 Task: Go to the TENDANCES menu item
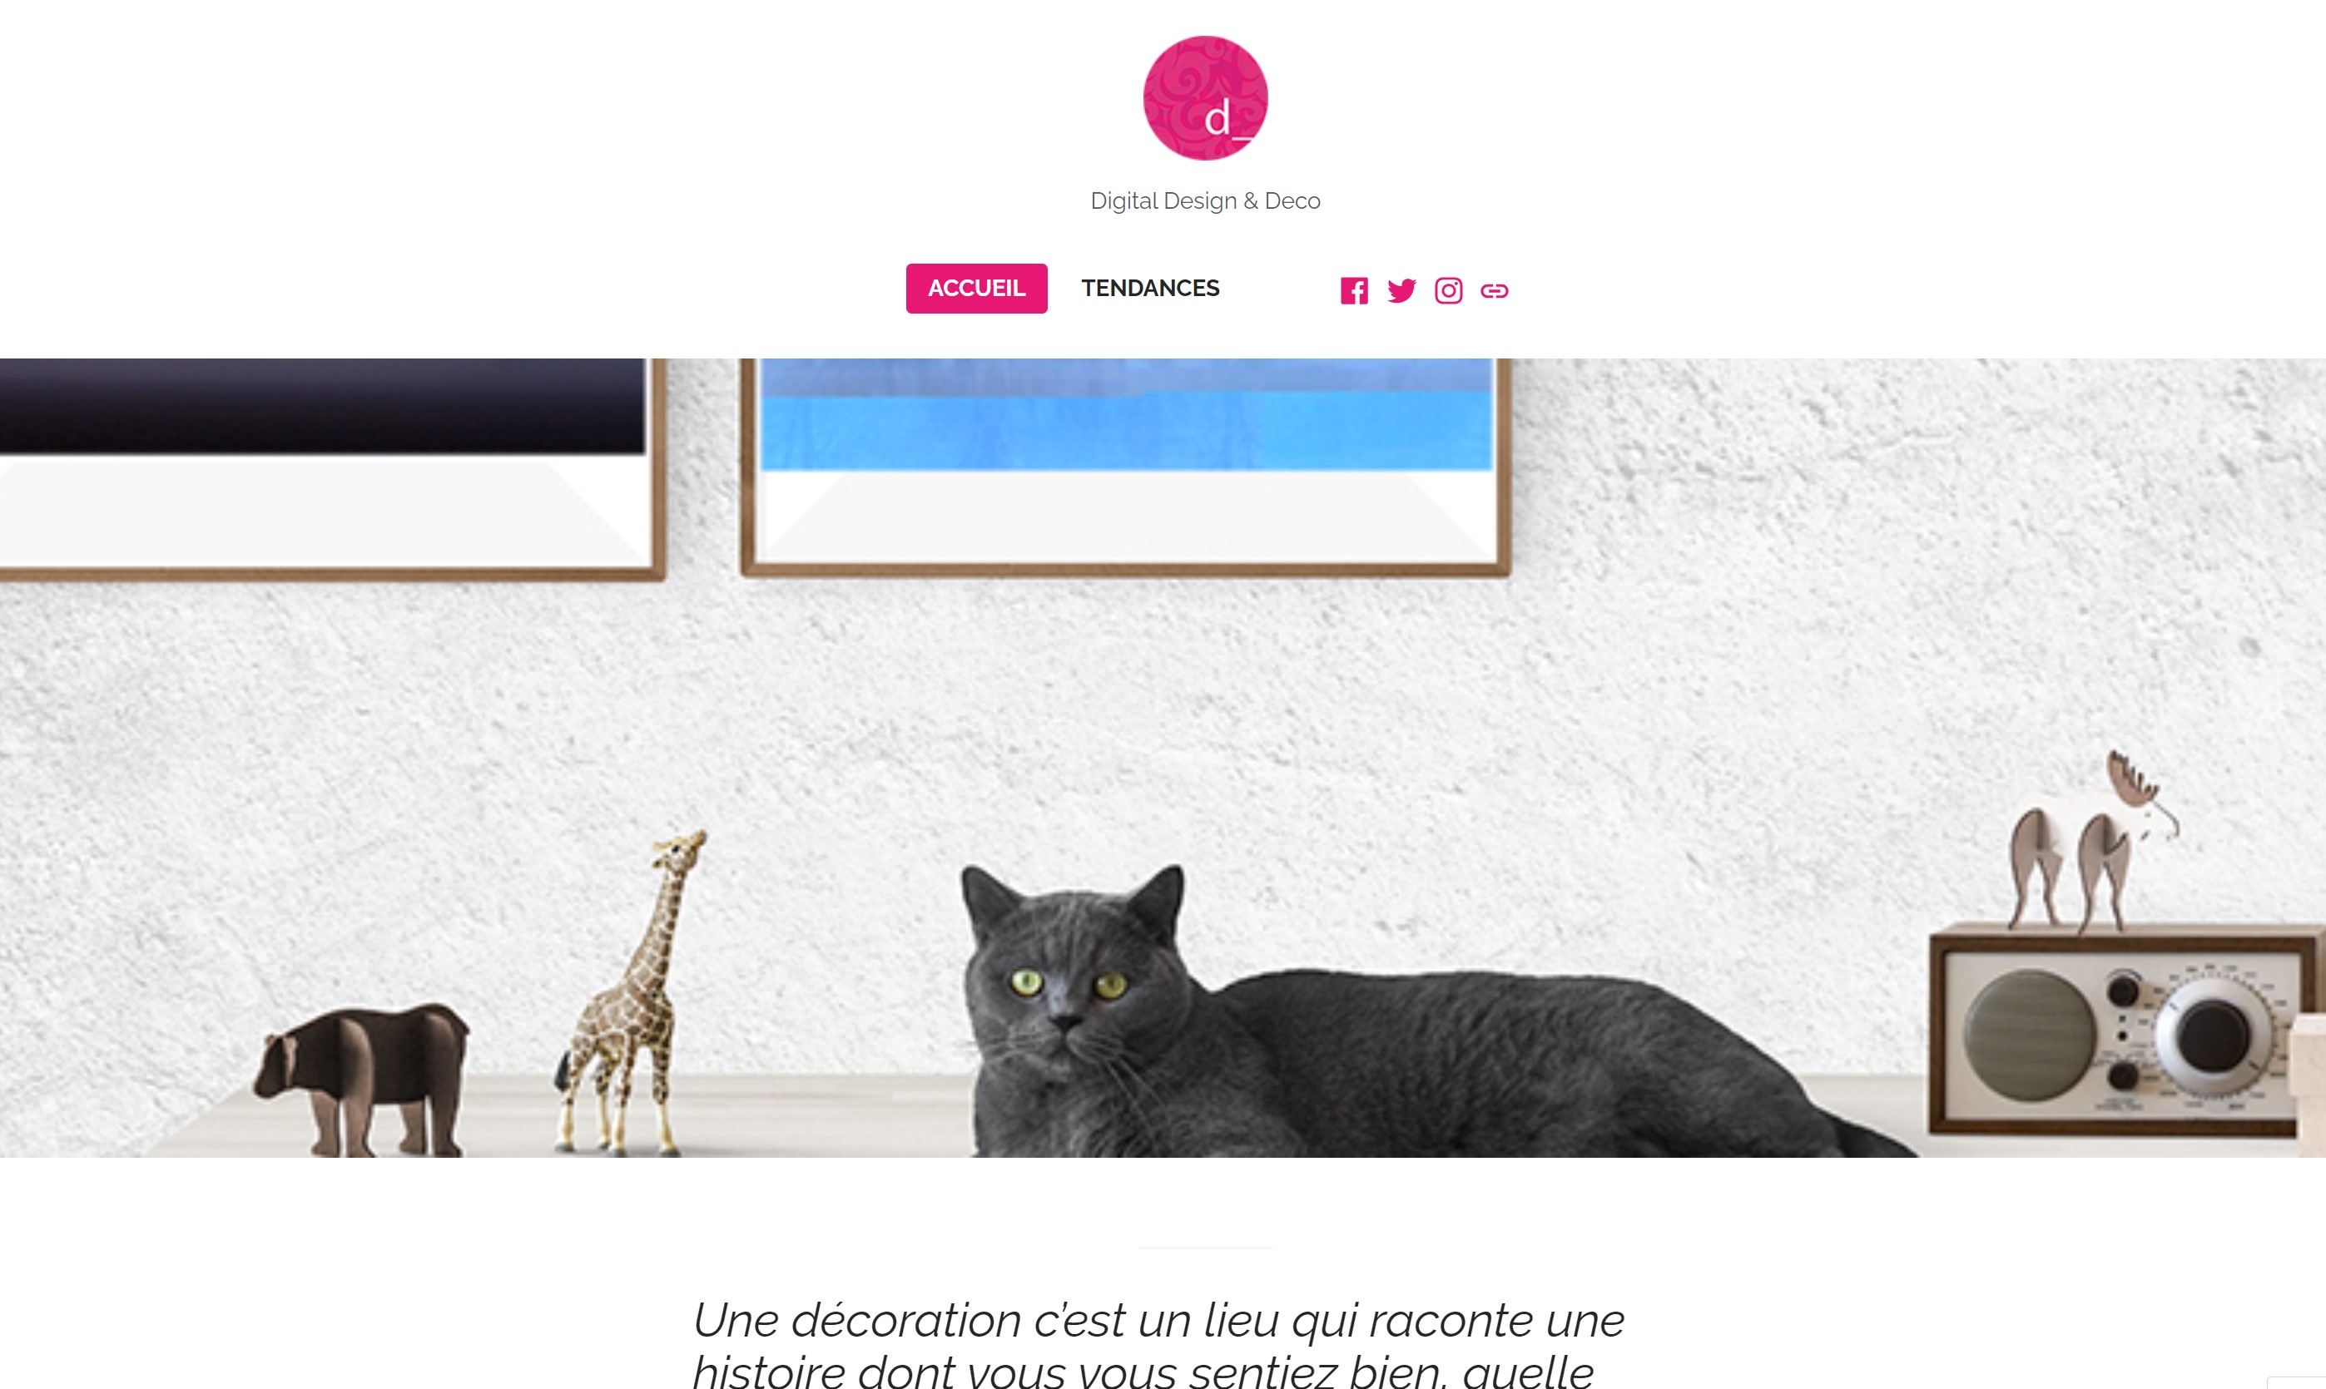[1150, 289]
